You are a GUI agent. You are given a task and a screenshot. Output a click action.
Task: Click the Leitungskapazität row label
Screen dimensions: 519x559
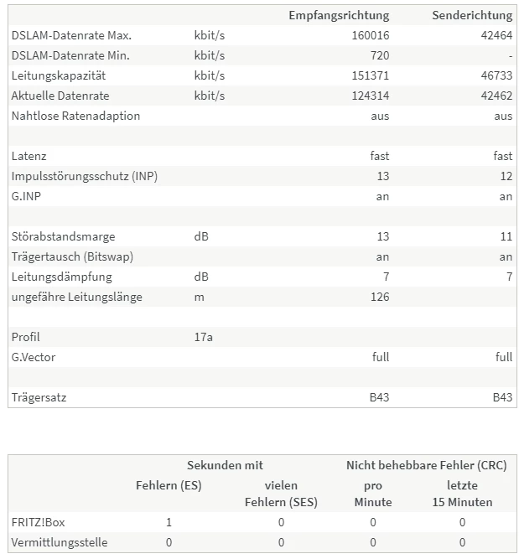pos(60,76)
